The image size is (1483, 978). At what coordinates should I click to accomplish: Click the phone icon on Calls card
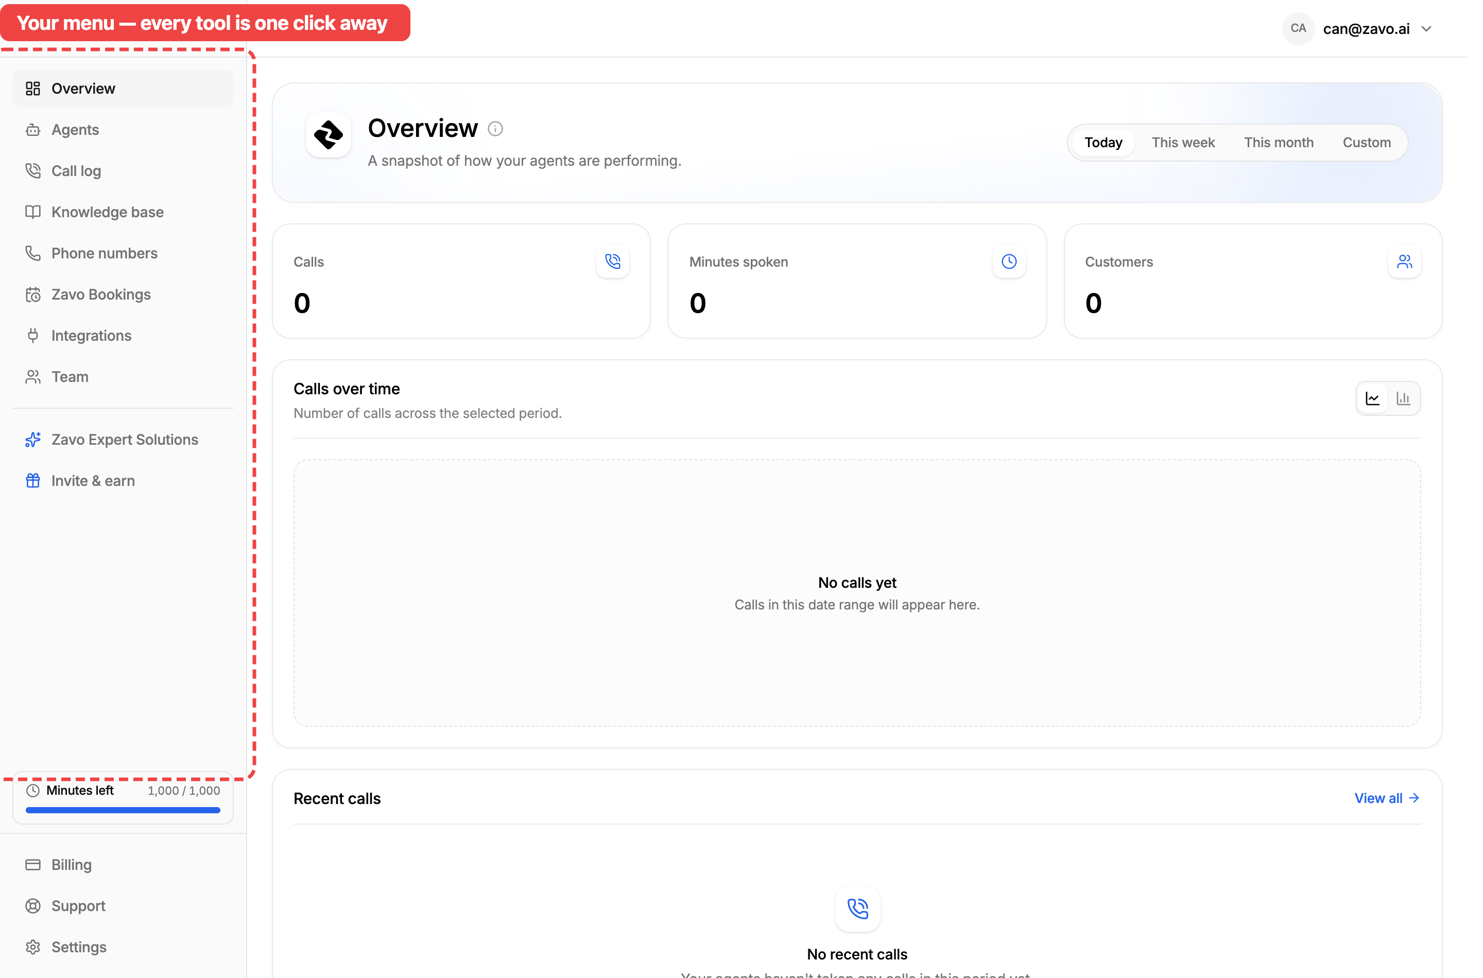[x=613, y=261]
